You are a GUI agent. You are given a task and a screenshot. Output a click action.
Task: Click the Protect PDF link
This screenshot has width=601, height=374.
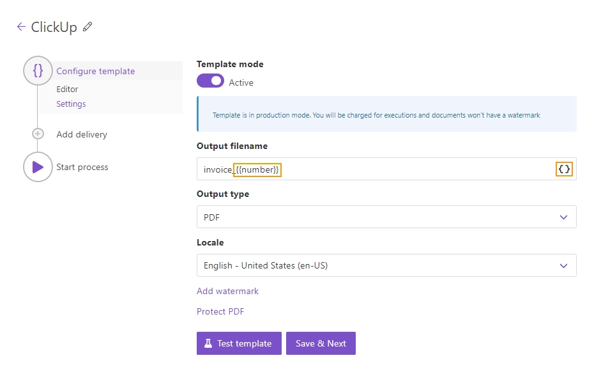220,311
